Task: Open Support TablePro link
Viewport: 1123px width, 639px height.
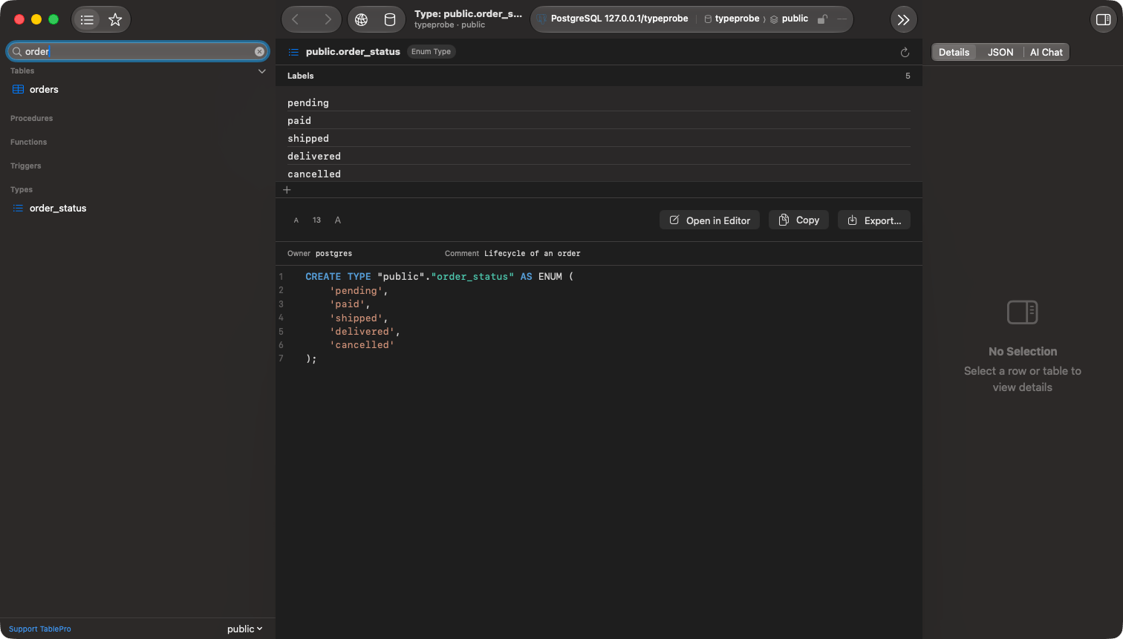Action: click(40, 629)
